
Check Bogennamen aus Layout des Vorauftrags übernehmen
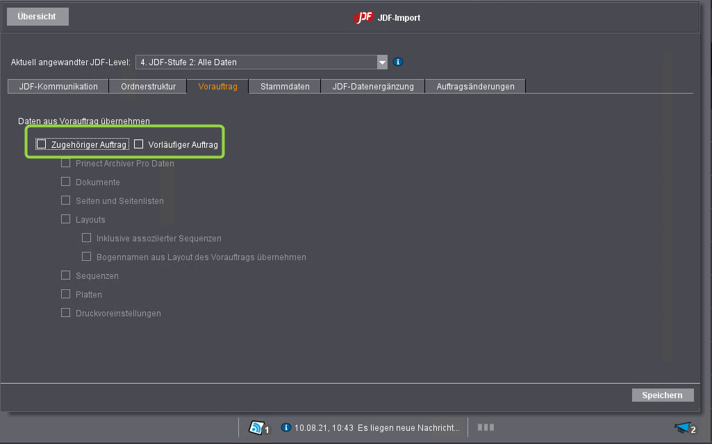point(86,256)
